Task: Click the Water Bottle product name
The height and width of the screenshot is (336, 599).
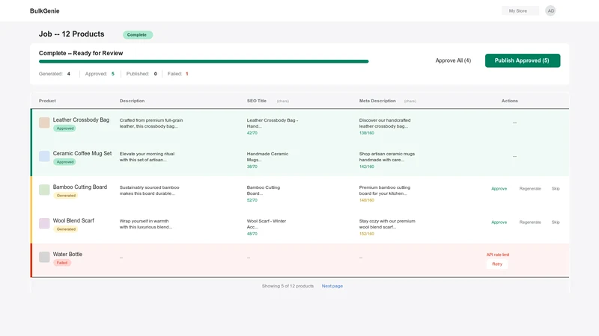Action: pos(67,254)
